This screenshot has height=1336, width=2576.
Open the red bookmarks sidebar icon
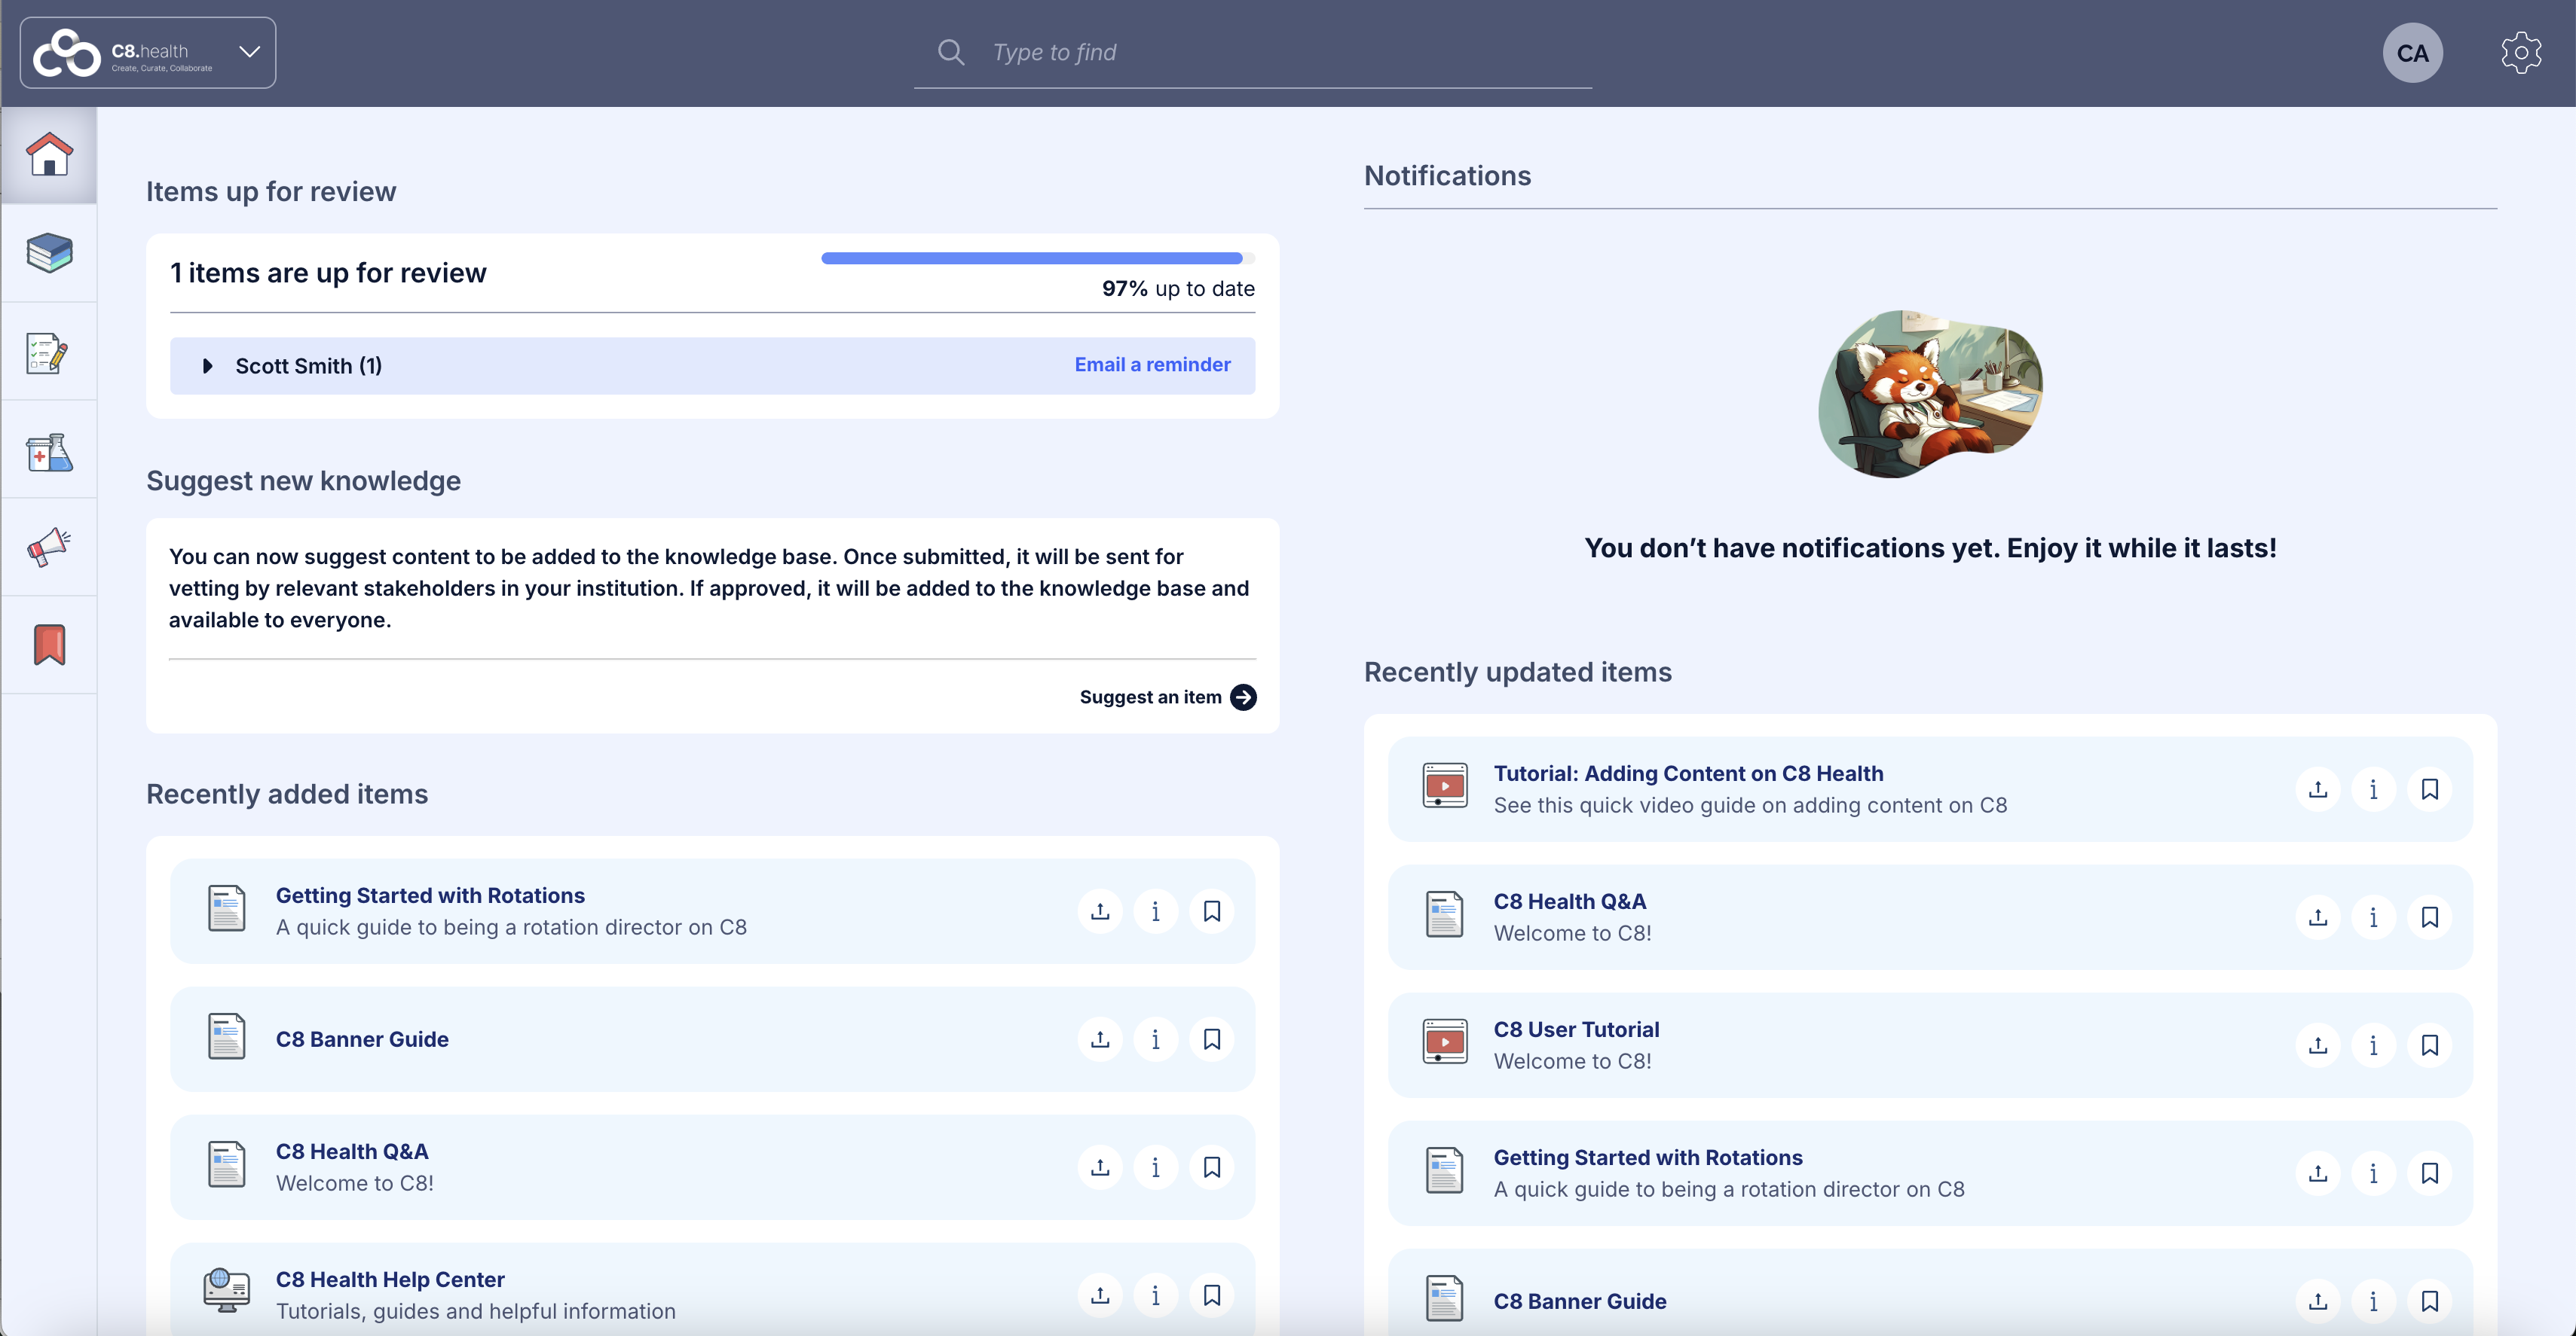click(x=49, y=645)
